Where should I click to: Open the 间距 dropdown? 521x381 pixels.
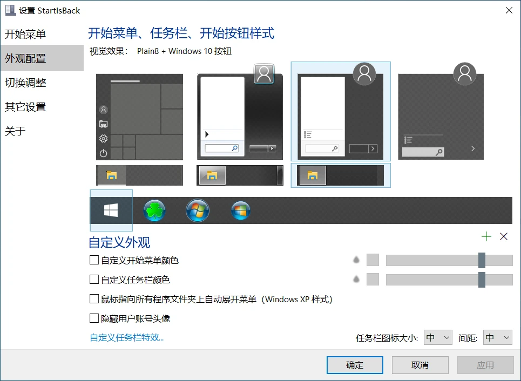(497, 338)
